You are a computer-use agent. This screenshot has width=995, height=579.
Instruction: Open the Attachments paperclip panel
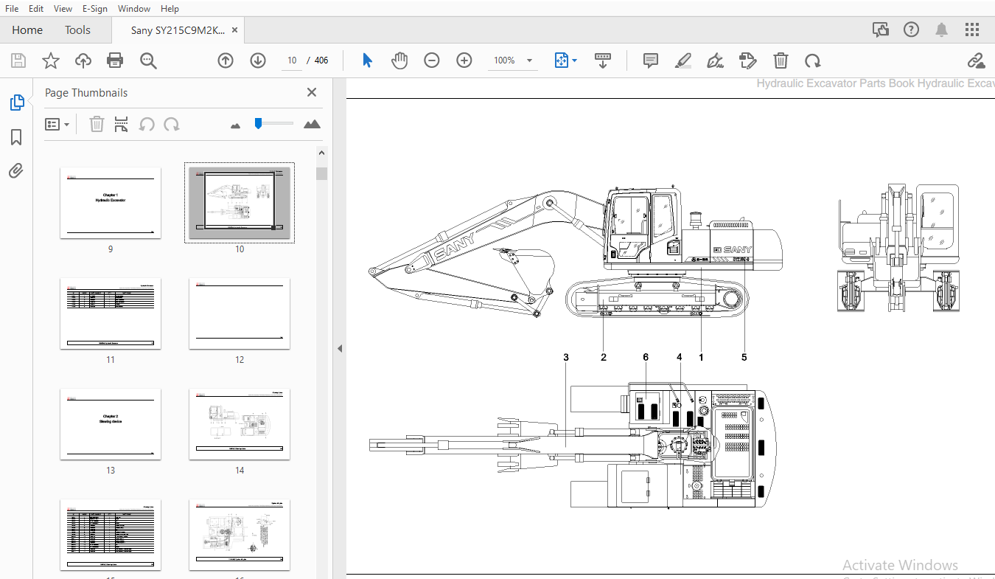tap(16, 171)
